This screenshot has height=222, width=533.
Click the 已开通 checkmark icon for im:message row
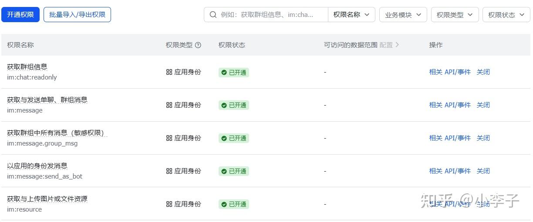click(224, 105)
